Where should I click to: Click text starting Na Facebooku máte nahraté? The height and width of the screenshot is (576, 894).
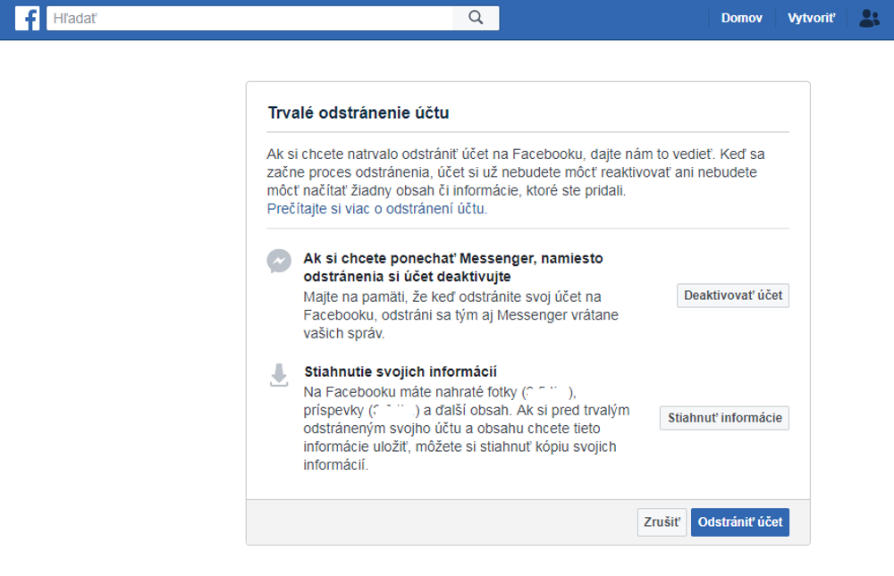coord(466,429)
